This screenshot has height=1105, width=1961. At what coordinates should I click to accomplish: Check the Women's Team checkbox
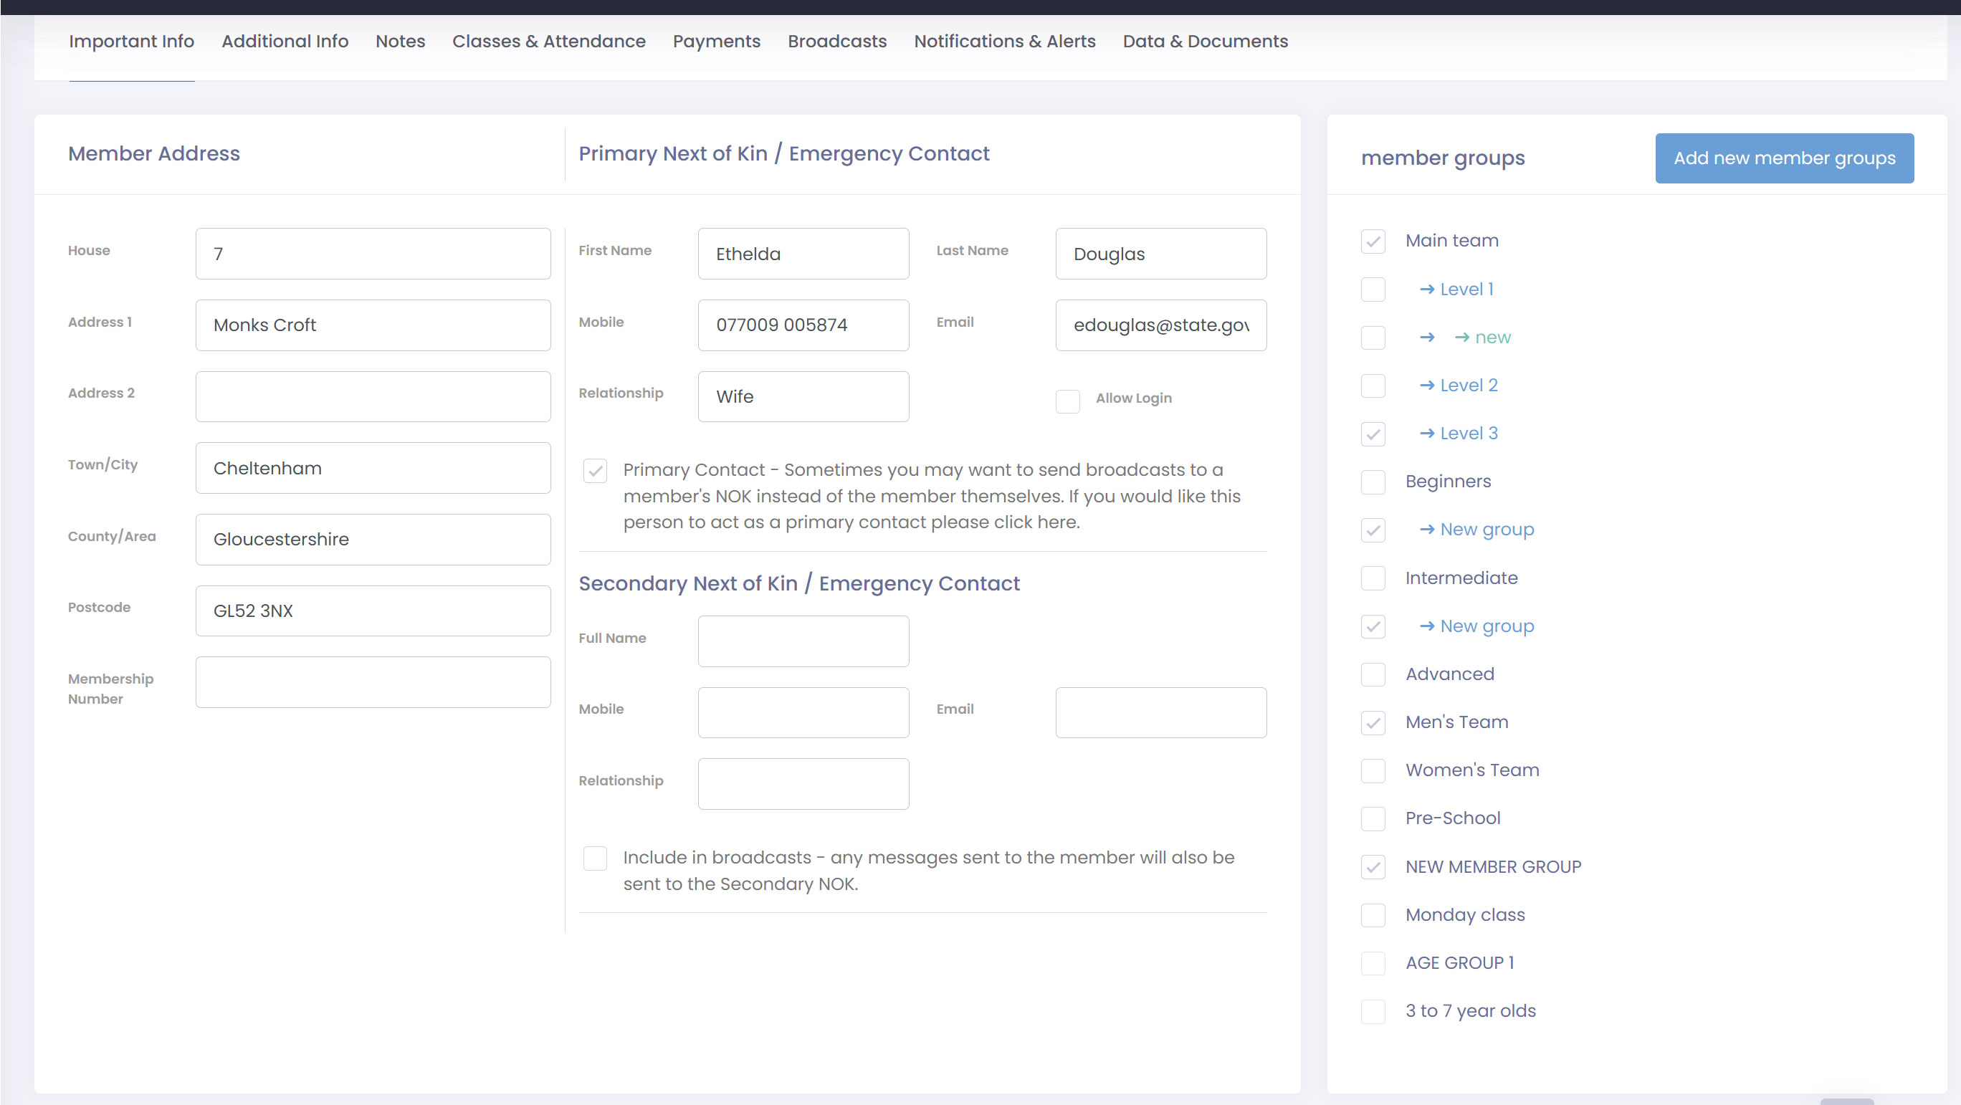click(x=1373, y=771)
